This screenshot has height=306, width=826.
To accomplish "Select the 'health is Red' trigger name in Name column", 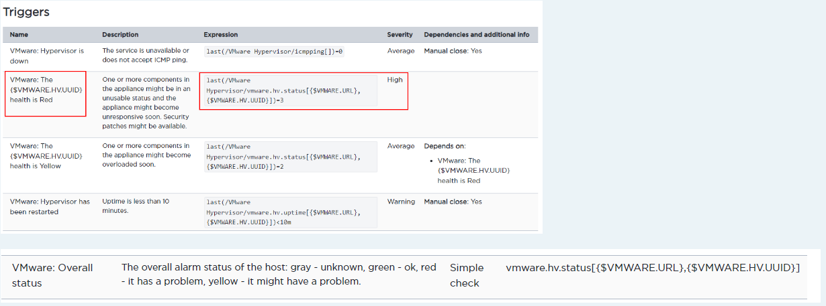I will [x=46, y=90].
